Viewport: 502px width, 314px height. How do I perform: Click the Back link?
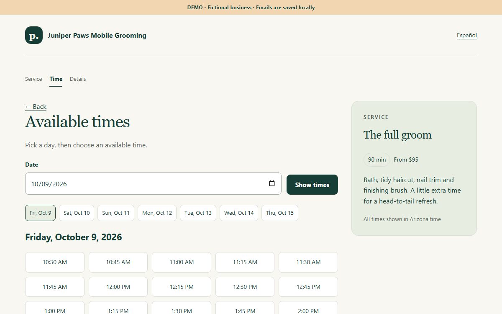36,107
